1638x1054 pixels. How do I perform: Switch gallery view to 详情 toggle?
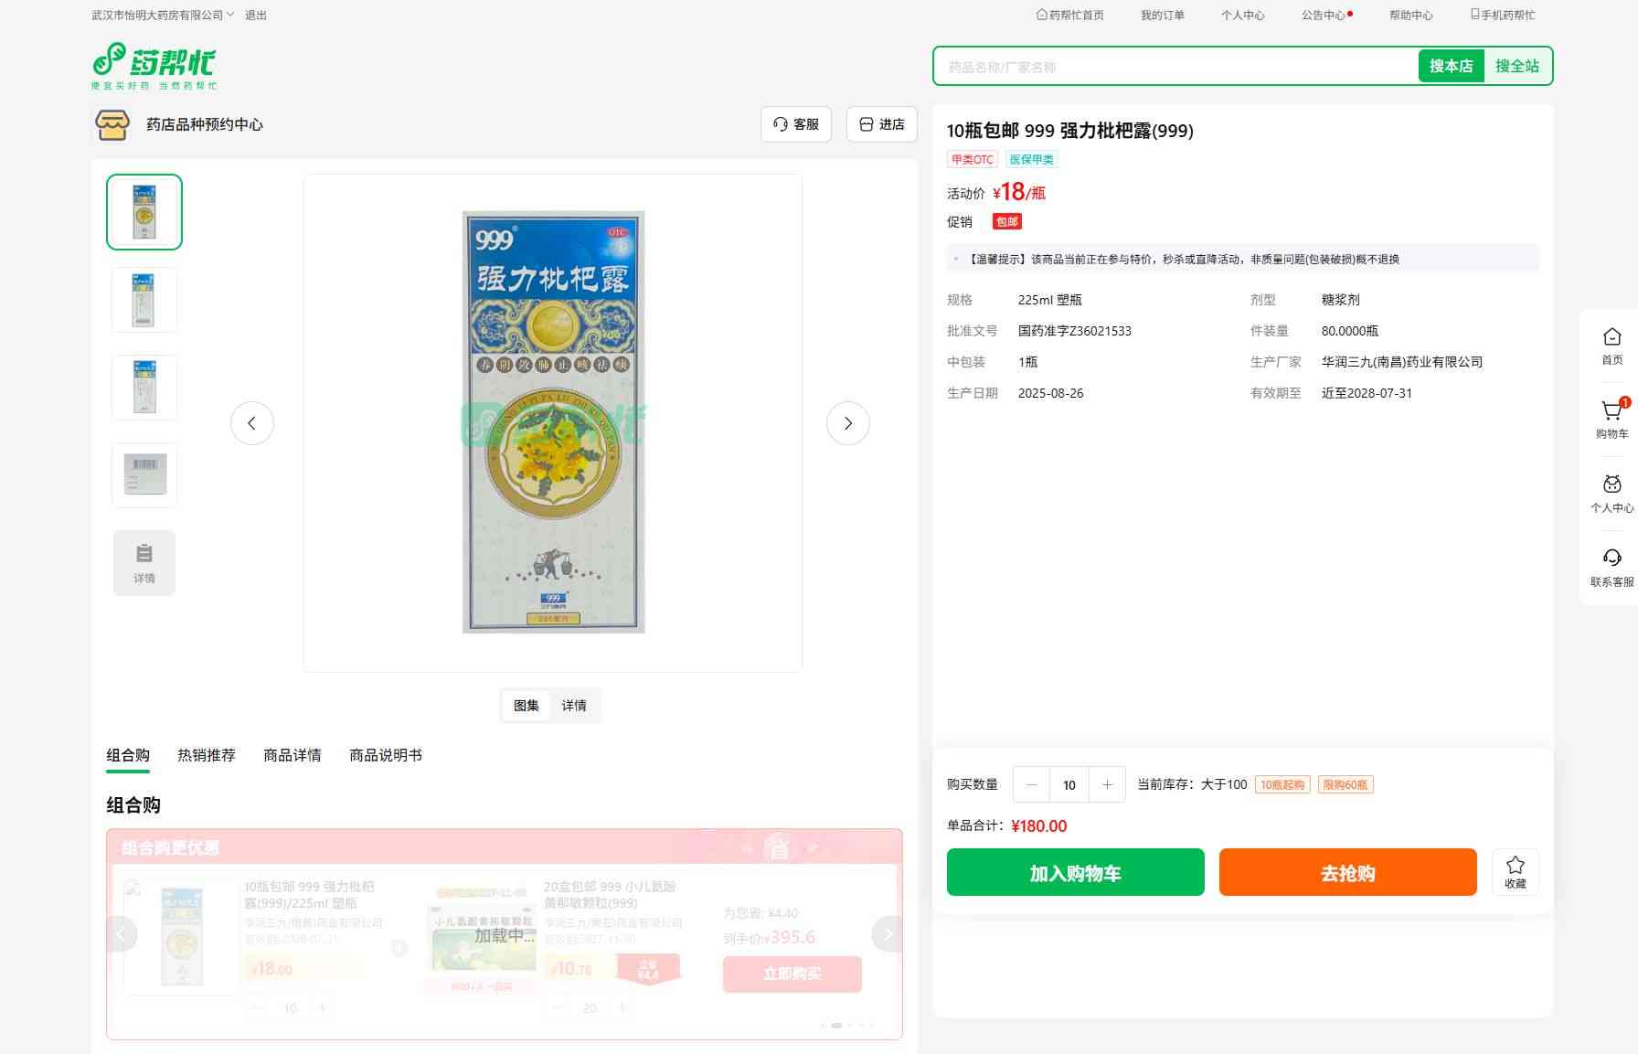click(574, 706)
